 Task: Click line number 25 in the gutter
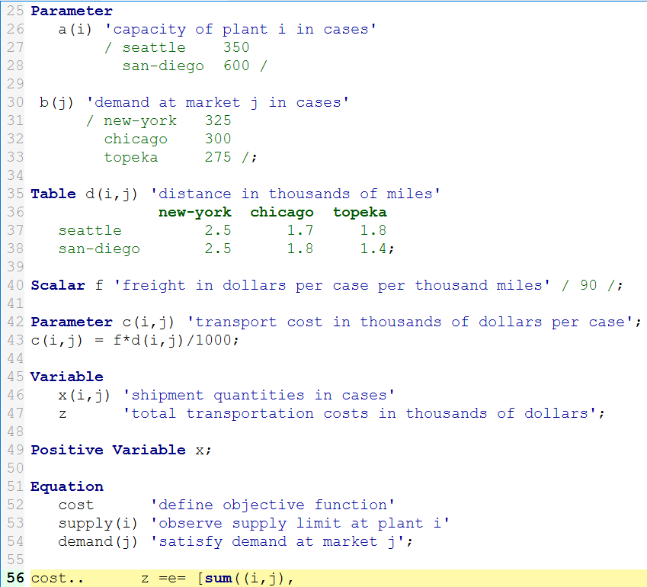(15, 11)
